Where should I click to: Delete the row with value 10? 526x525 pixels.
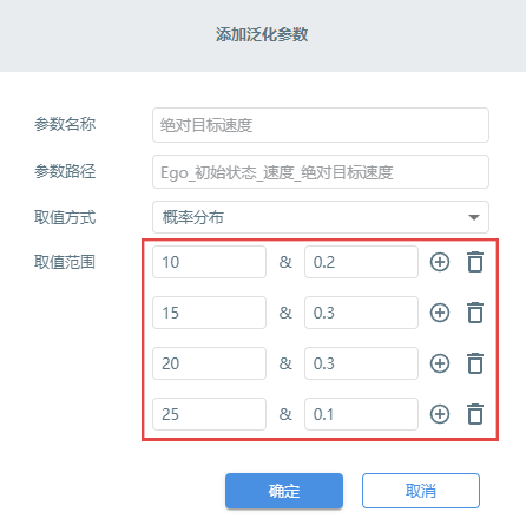[475, 262]
